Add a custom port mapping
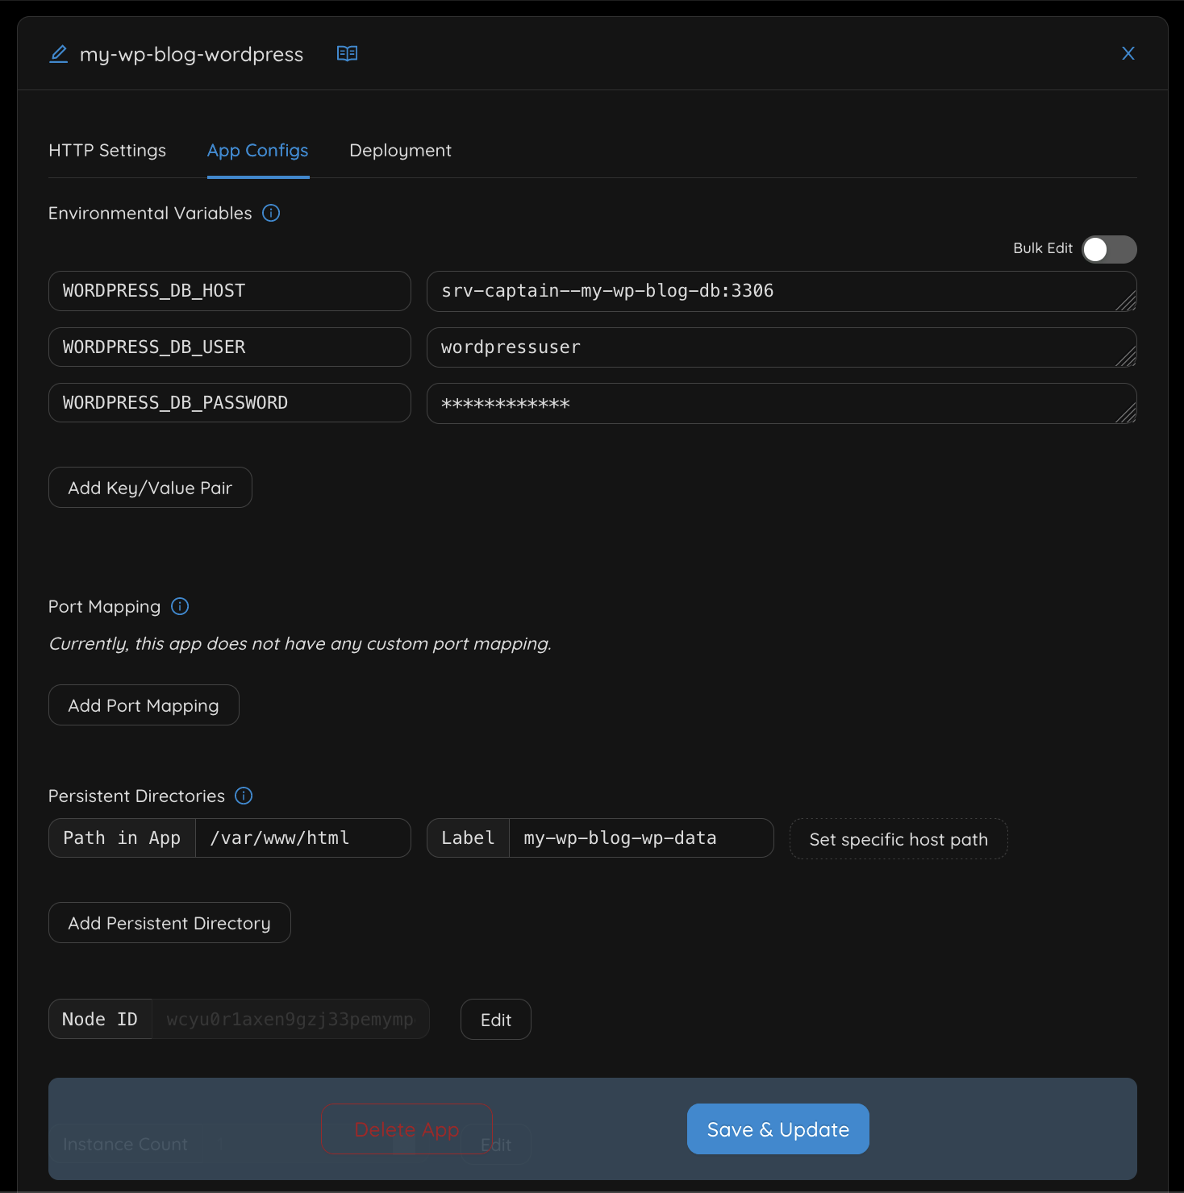This screenshot has width=1184, height=1193. tap(144, 705)
